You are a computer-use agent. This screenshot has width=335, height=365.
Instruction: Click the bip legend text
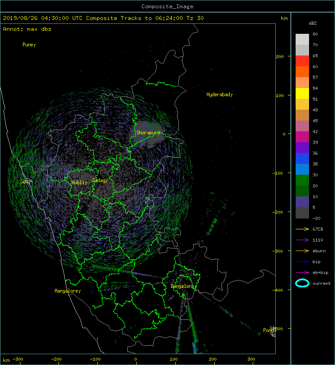point(317,262)
